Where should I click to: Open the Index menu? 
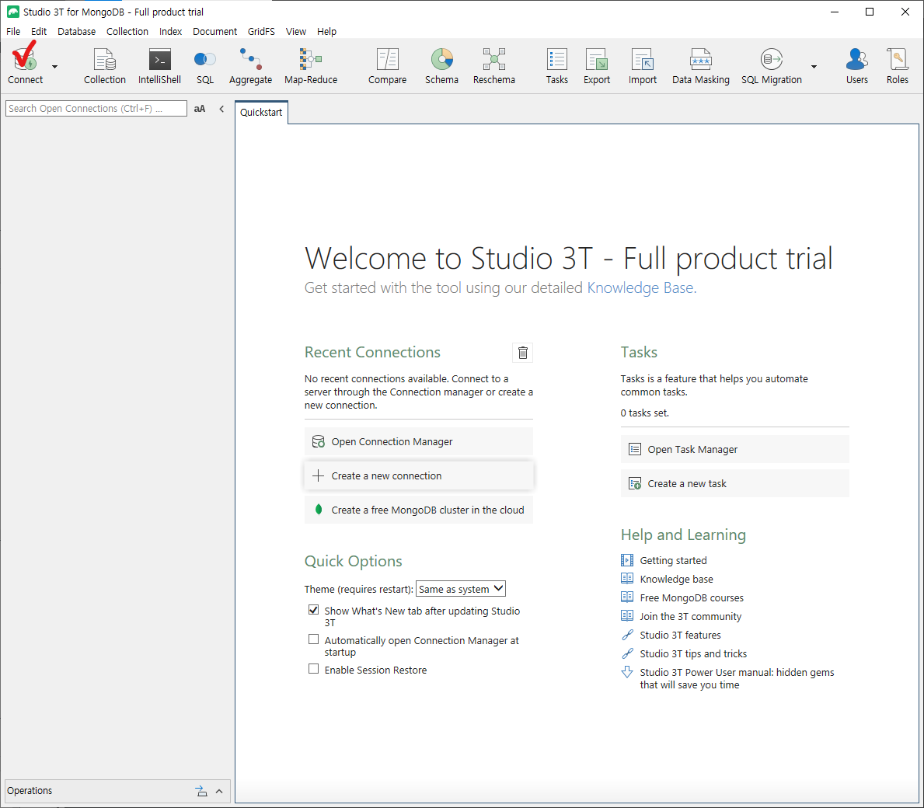(x=170, y=31)
